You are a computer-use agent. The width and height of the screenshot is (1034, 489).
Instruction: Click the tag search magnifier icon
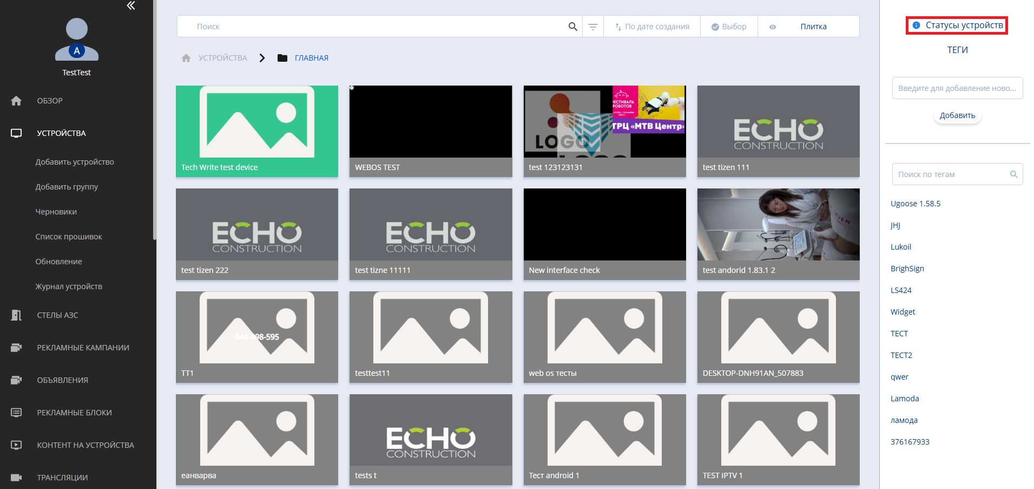[x=1013, y=174]
